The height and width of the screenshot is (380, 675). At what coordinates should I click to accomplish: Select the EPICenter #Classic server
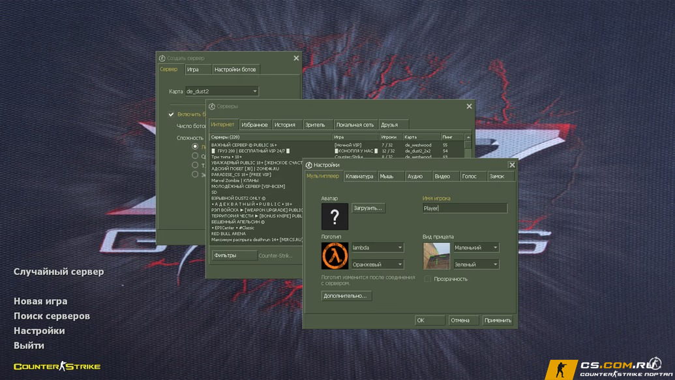pos(256,228)
